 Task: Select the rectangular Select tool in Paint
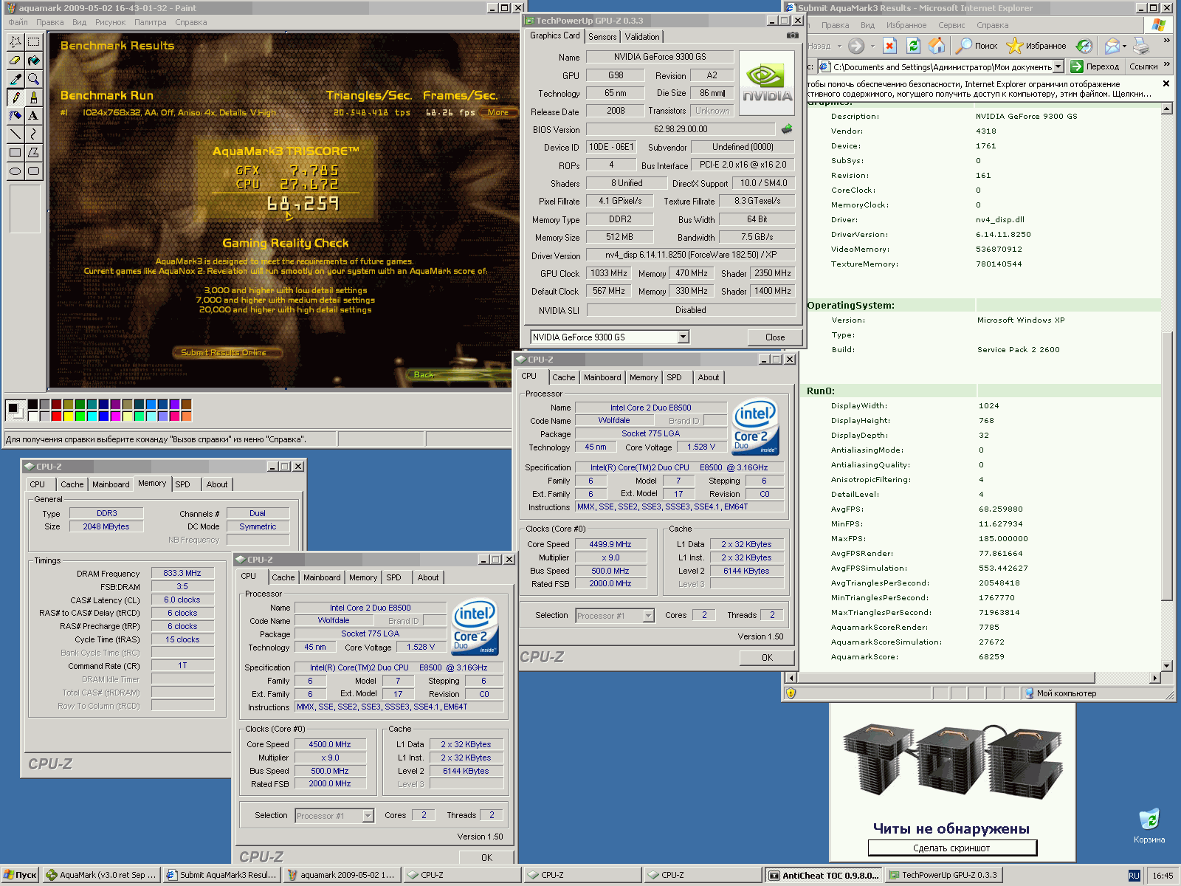tap(33, 42)
